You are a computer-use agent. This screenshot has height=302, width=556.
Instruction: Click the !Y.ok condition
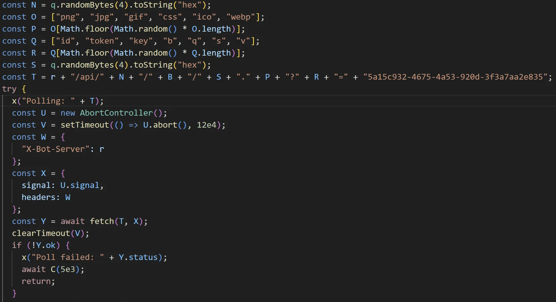click(43, 245)
